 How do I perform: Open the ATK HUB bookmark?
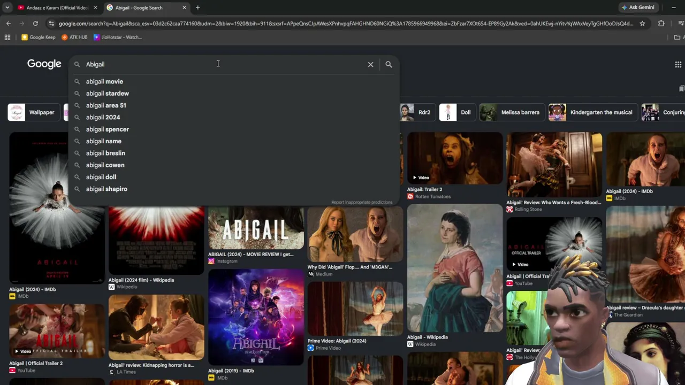[x=74, y=37]
